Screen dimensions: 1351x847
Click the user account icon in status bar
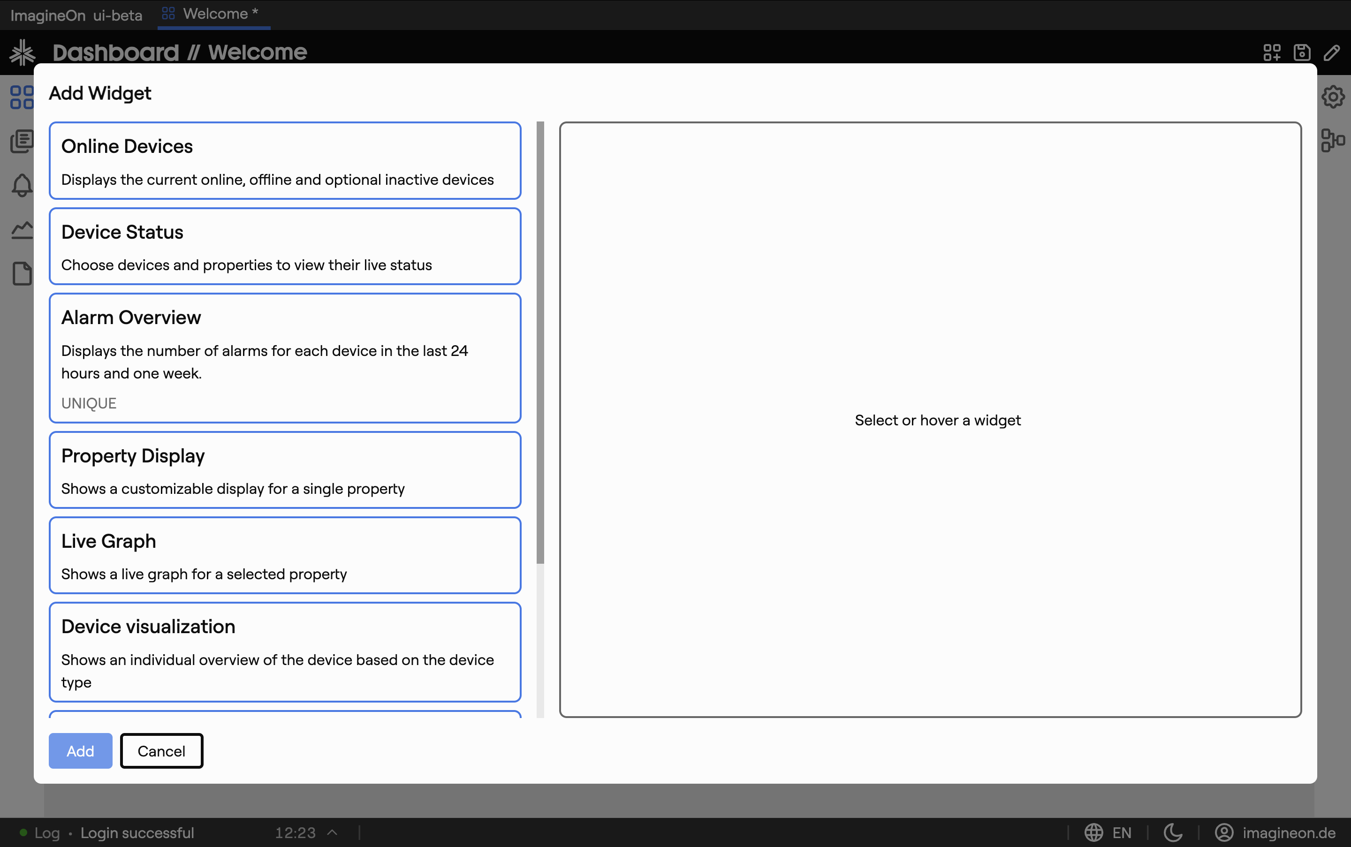[1224, 832]
